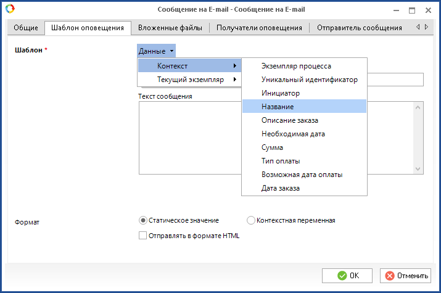Click the green checkmark OK button
441x293 pixels.
click(x=347, y=276)
